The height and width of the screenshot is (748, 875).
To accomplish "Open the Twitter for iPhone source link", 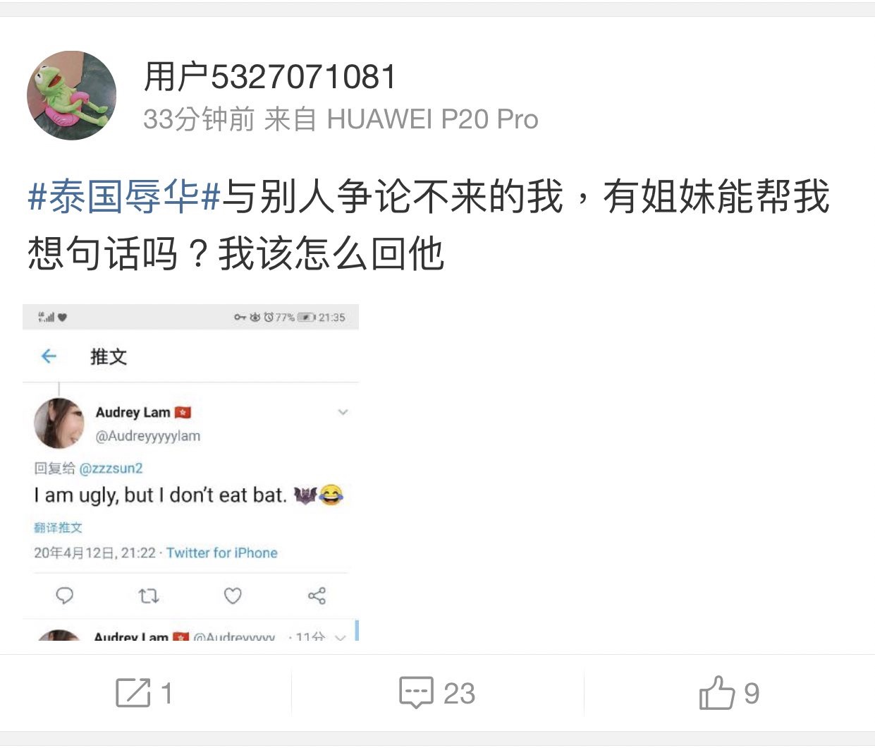I will (x=222, y=553).
